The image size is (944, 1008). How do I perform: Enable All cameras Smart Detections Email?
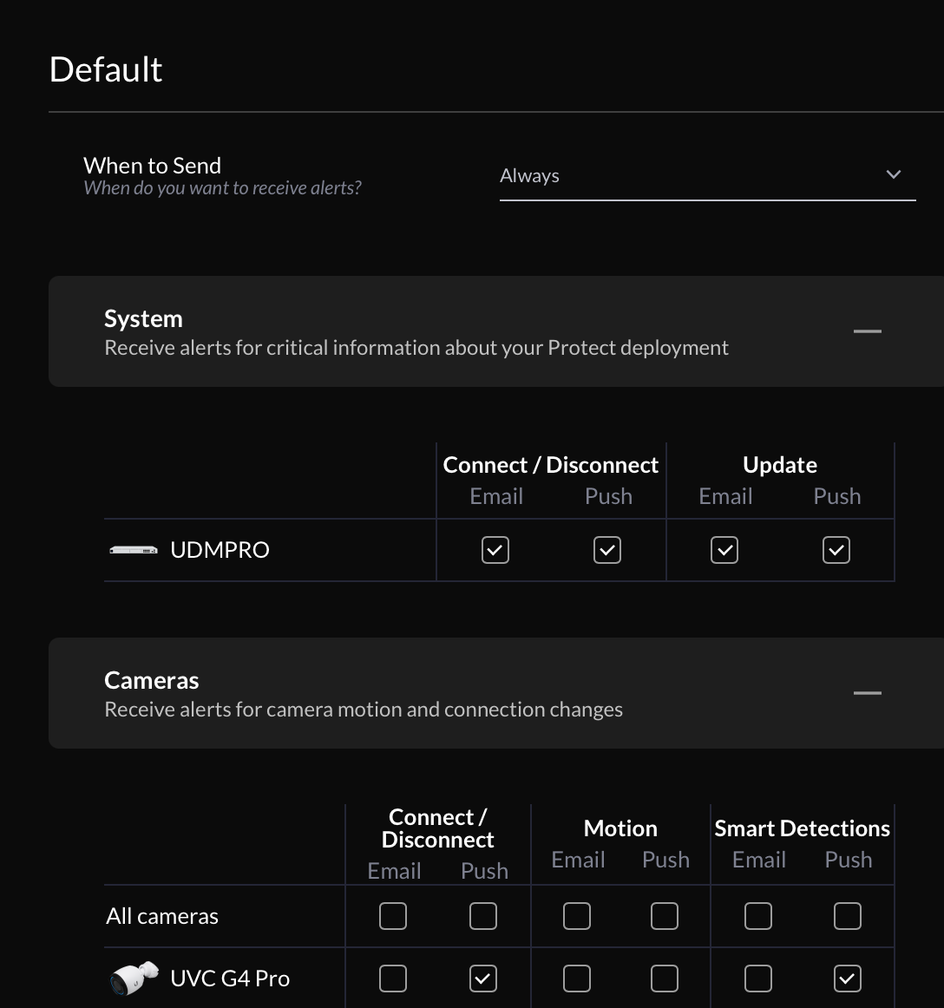click(758, 915)
